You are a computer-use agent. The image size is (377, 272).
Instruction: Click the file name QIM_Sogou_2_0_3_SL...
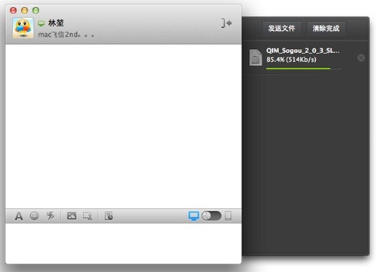pos(303,50)
